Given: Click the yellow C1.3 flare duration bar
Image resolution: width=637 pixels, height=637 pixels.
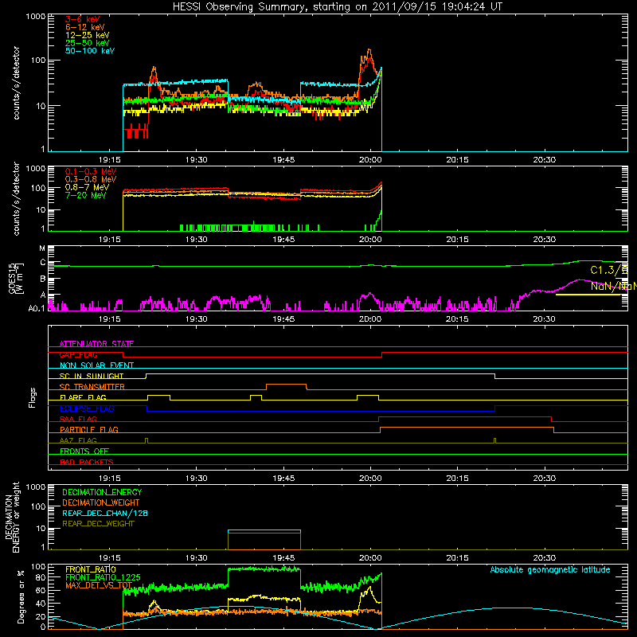Looking at the screenshot, I should [588, 295].
